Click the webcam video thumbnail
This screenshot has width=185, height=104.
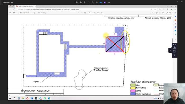click(x=174, y=94)
